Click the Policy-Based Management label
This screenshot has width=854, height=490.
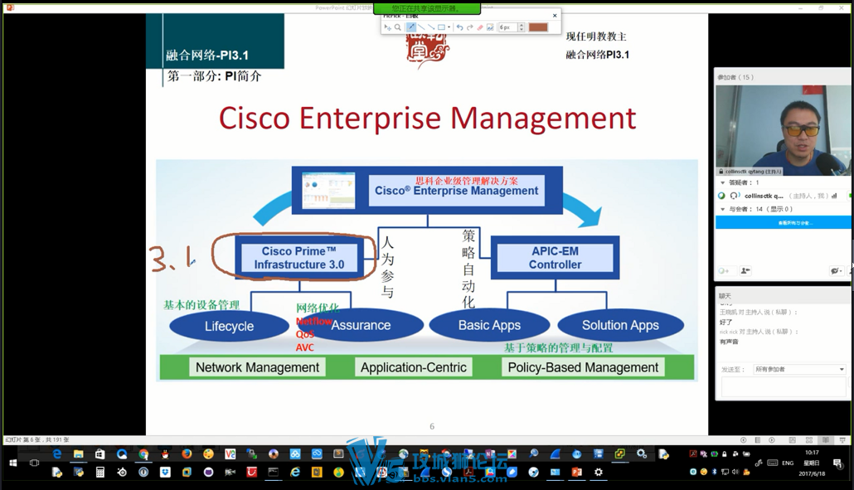583,367
